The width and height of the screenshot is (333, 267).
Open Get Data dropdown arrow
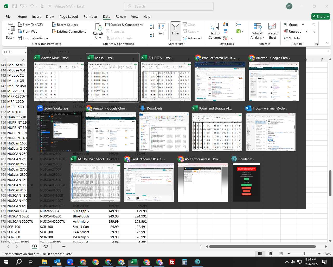click(x=14, y=38)
